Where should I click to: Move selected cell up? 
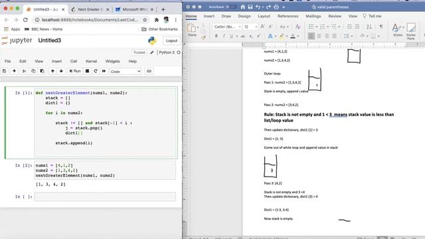coord(52,71)
